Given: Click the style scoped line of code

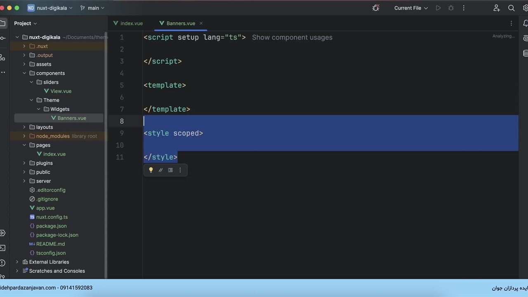Looking at the screenshot, I should coord(173,133).
